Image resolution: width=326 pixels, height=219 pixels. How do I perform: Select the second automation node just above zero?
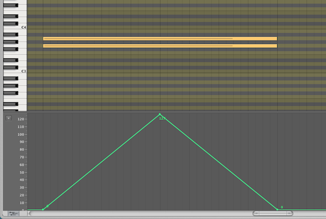tap(48, 206)
